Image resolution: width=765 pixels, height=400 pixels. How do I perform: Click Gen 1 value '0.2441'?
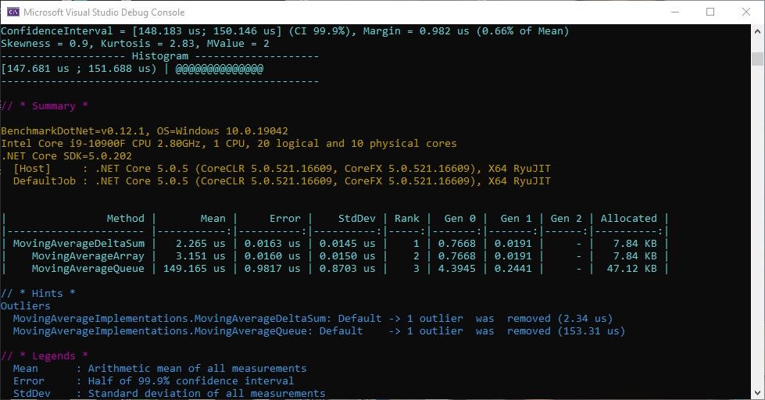pyautogui.click(x=513, y=268)
